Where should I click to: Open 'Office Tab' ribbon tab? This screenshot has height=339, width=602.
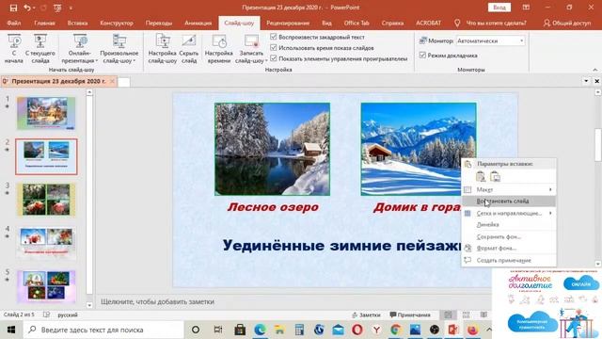(356, 23)
